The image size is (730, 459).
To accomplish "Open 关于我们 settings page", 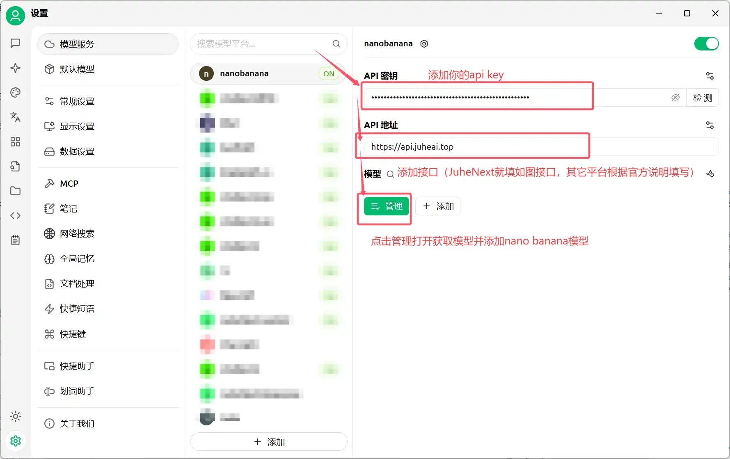I will coord(108,423).
